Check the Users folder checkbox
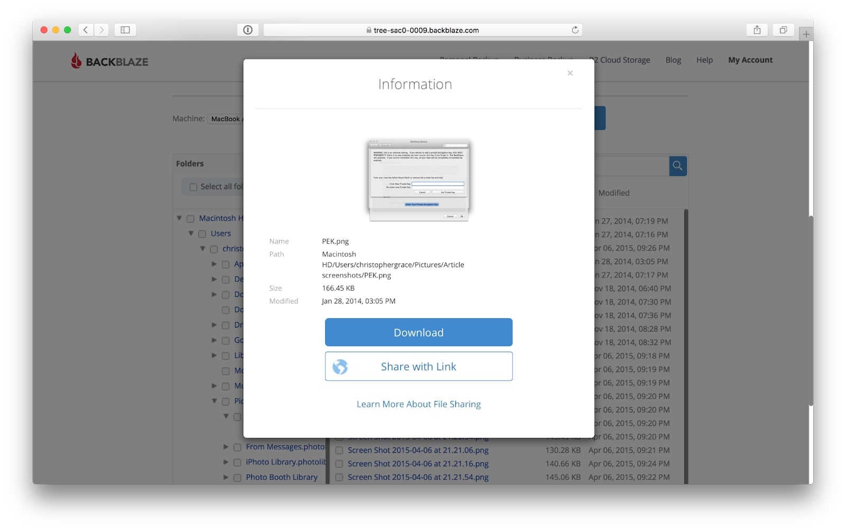The width and height of the screenshot is (846, 531). pos(202,233)
